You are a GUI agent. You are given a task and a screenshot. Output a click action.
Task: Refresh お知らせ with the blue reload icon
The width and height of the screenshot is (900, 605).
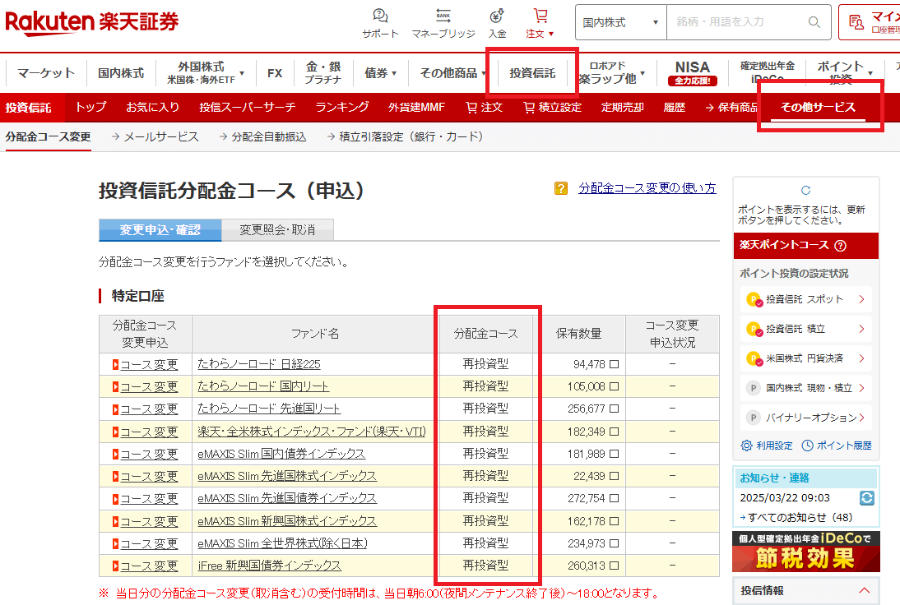click(x=867, y=498)
